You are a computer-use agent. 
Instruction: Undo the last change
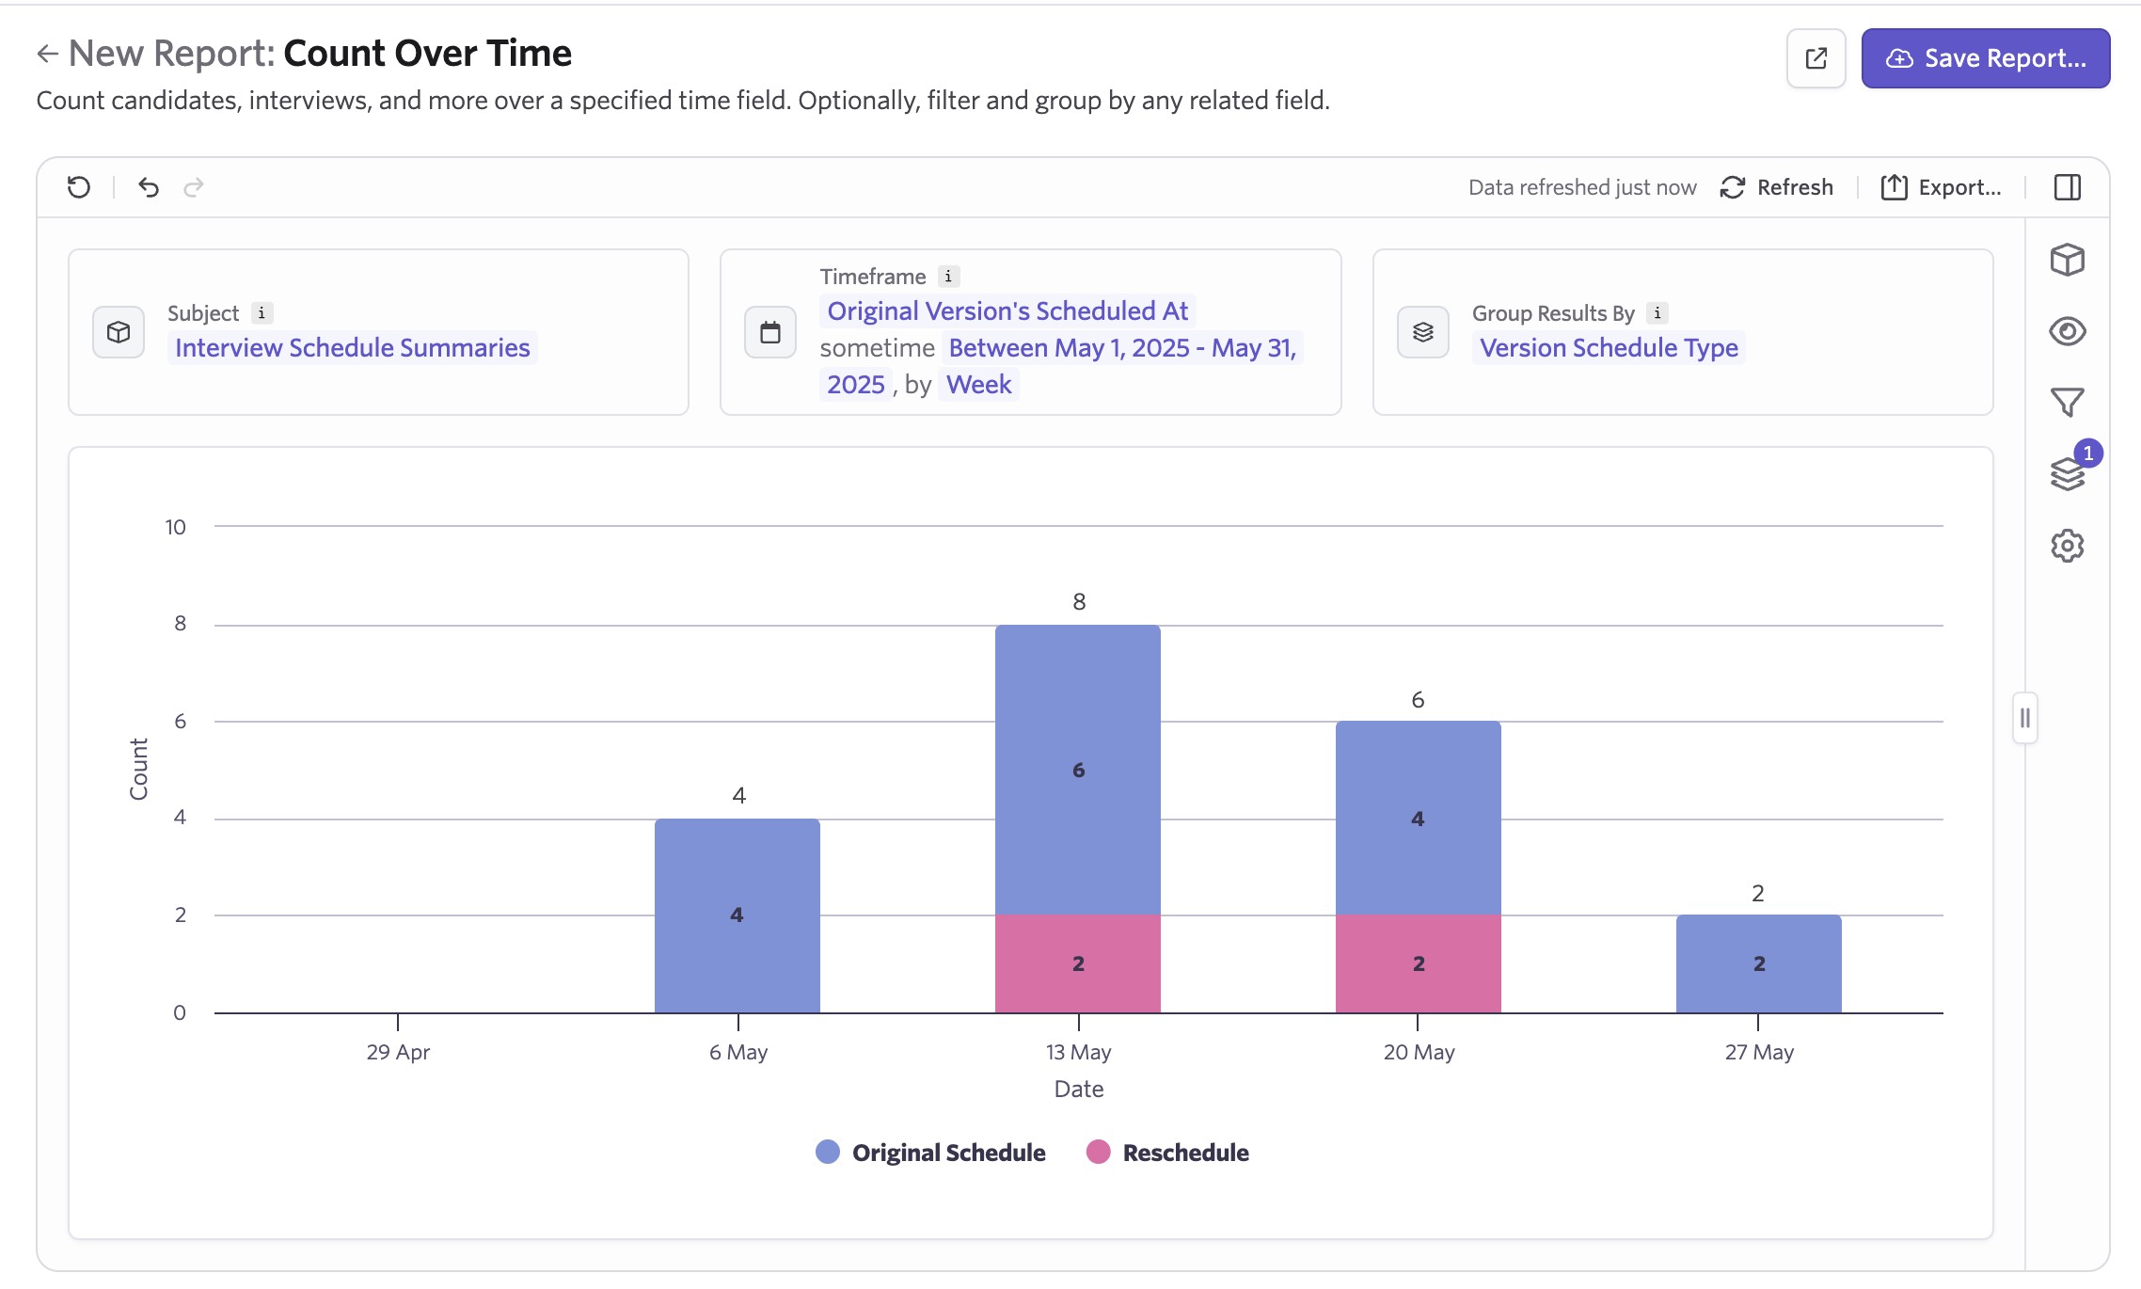(x=149, y=187)
